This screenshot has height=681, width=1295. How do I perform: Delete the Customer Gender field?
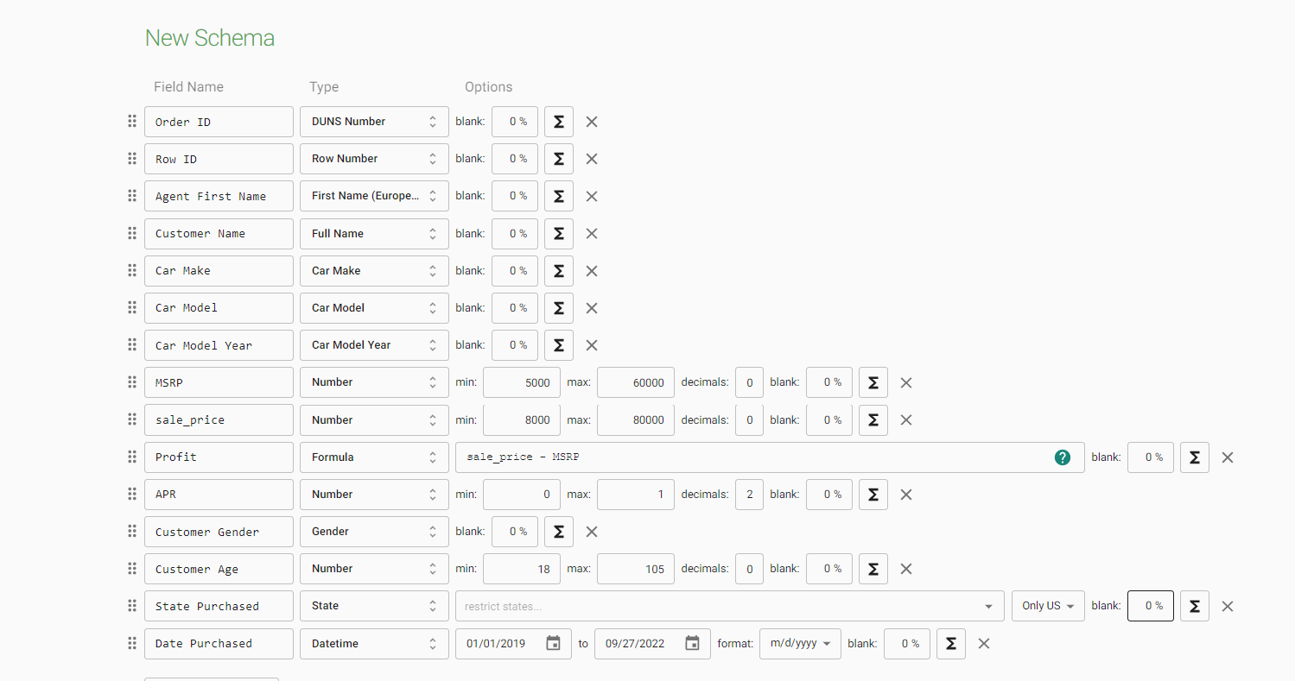(592, 532)
